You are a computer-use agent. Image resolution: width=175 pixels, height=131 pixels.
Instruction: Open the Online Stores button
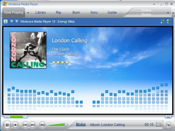146,12
